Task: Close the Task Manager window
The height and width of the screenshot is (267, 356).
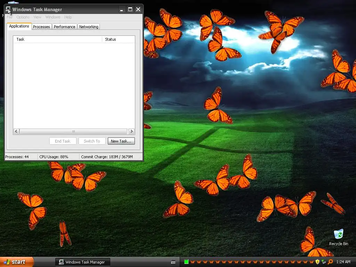Action: (x=138, y=9)
